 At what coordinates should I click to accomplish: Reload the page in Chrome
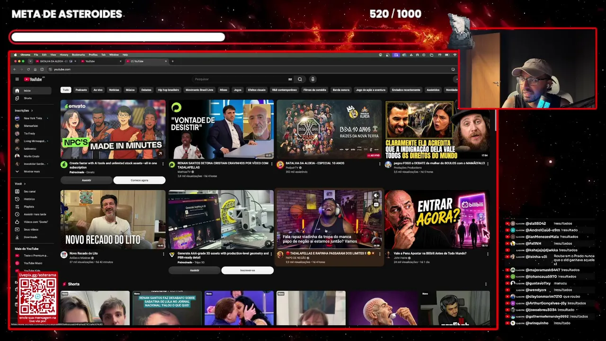[x=28, y=69]
